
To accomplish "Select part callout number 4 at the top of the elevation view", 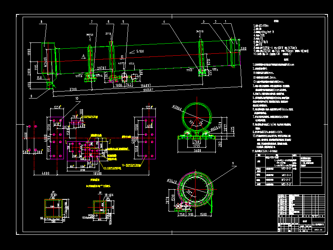I will (x=164, y=22).
